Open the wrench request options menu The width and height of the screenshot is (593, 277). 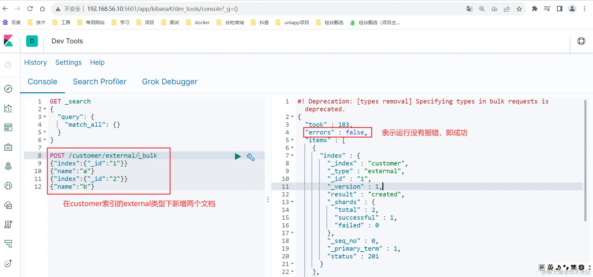pyautogui.click(x=251, y=157)
